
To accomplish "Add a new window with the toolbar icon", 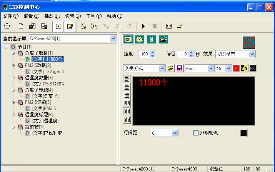I will [94, 27].
